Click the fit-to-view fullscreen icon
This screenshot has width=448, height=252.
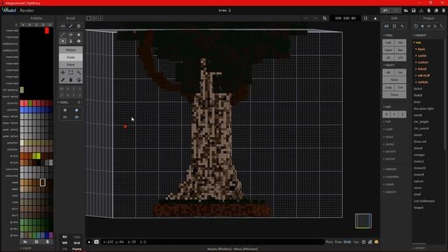pyautogui.click(x=365, y=18)
